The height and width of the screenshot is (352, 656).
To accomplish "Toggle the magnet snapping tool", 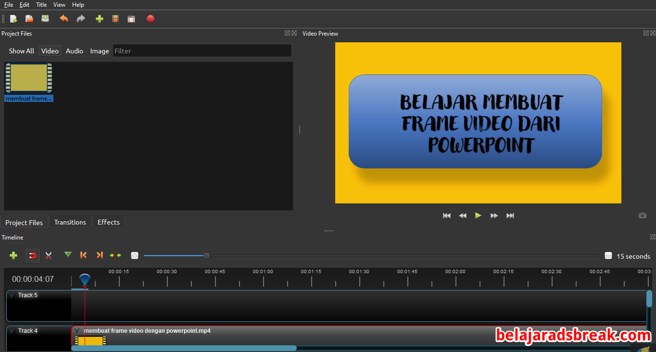I will pos(33,255).
